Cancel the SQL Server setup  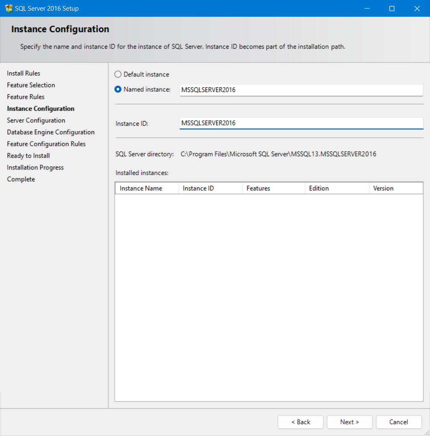pos(399,422)
